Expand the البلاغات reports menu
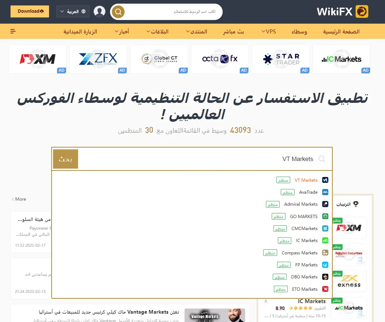The height and width of the screenshot is (322, 385). [x=157, y=32]
